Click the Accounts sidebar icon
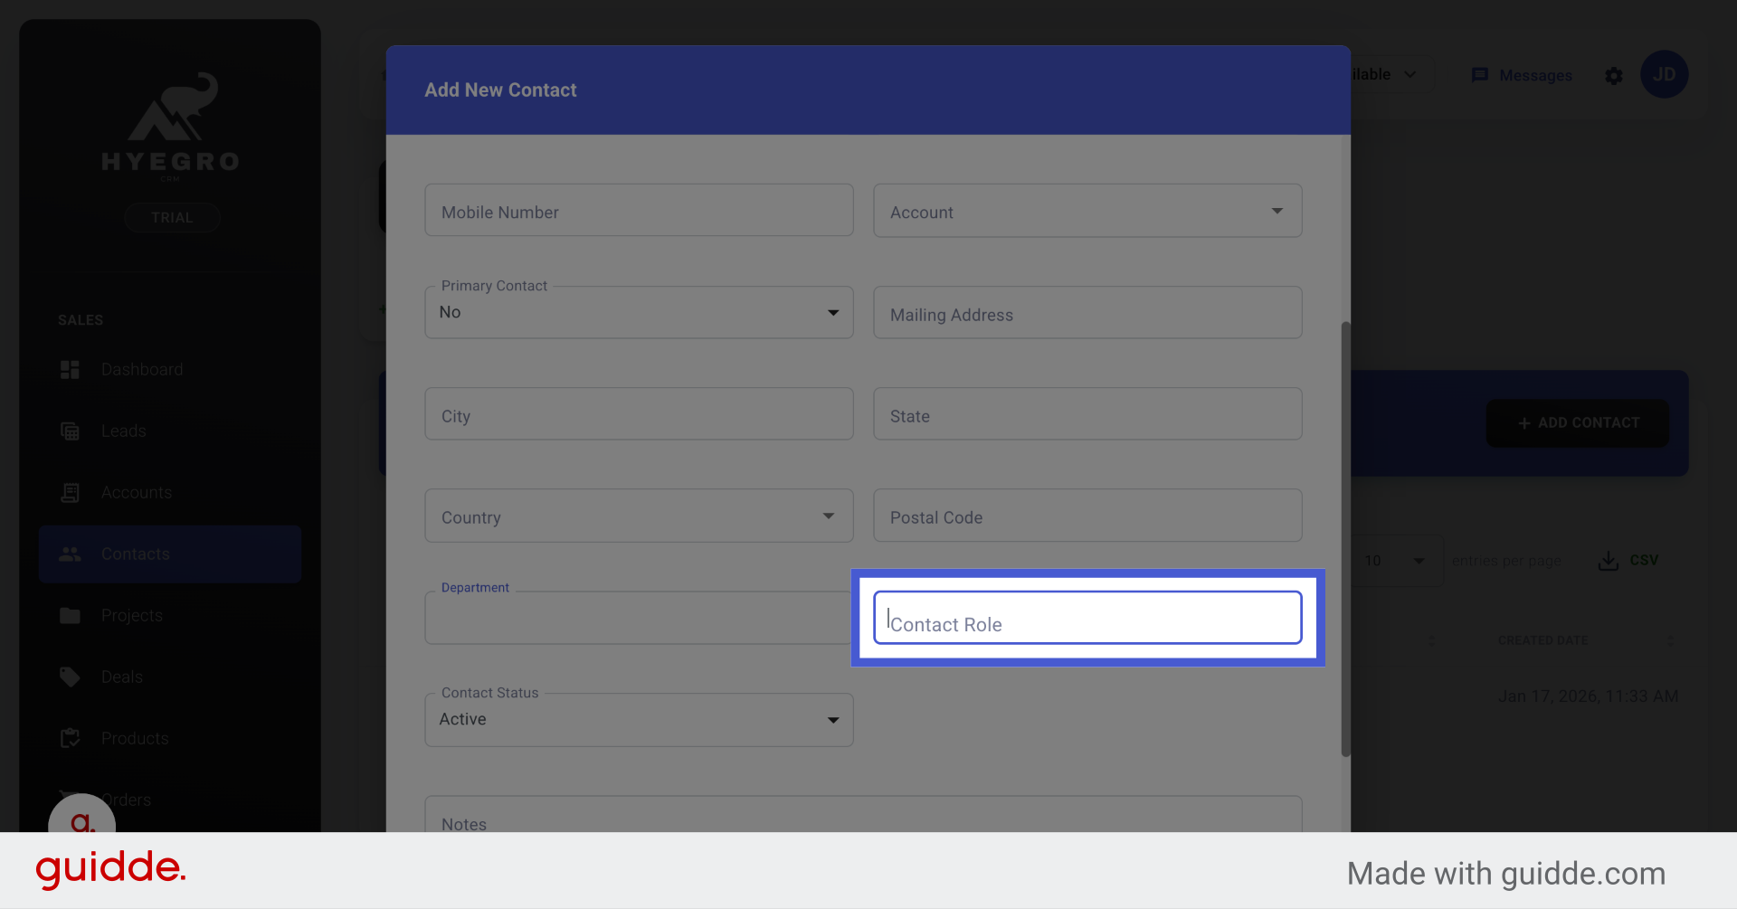The height and width of the screenshot is (909, 1737). pos(70,492)
